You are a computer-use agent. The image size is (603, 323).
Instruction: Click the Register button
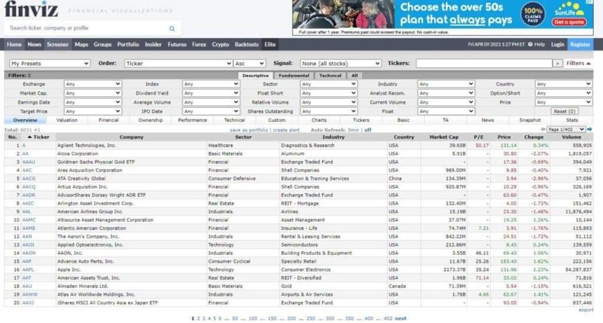point(580,45)
